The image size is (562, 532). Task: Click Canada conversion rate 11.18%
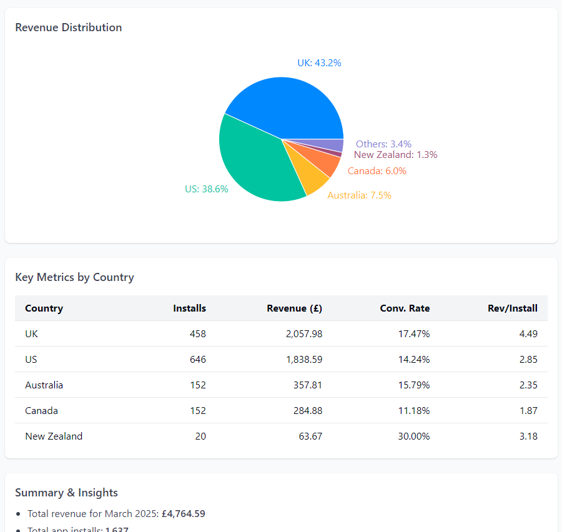pyautogui.click(x=414, y=411)
